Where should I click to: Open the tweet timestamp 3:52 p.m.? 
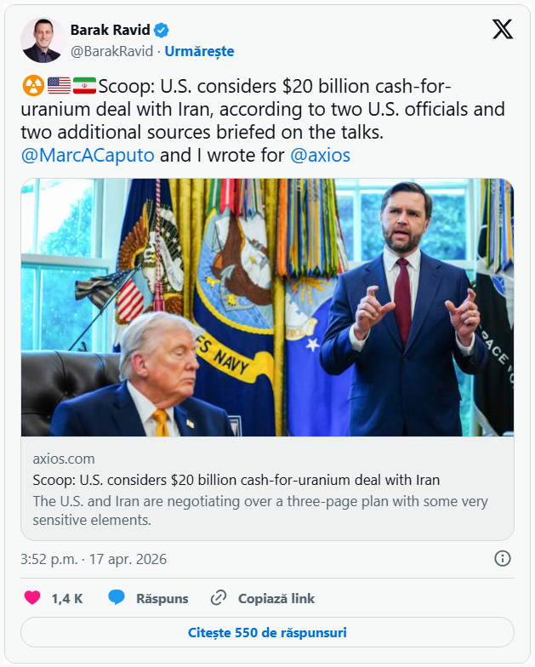[x=94, y=559]
